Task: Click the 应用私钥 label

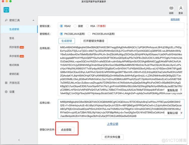Action: pos(45,48)
